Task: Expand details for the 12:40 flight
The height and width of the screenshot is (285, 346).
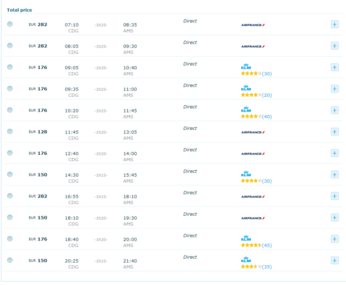Action: (335, 153)
